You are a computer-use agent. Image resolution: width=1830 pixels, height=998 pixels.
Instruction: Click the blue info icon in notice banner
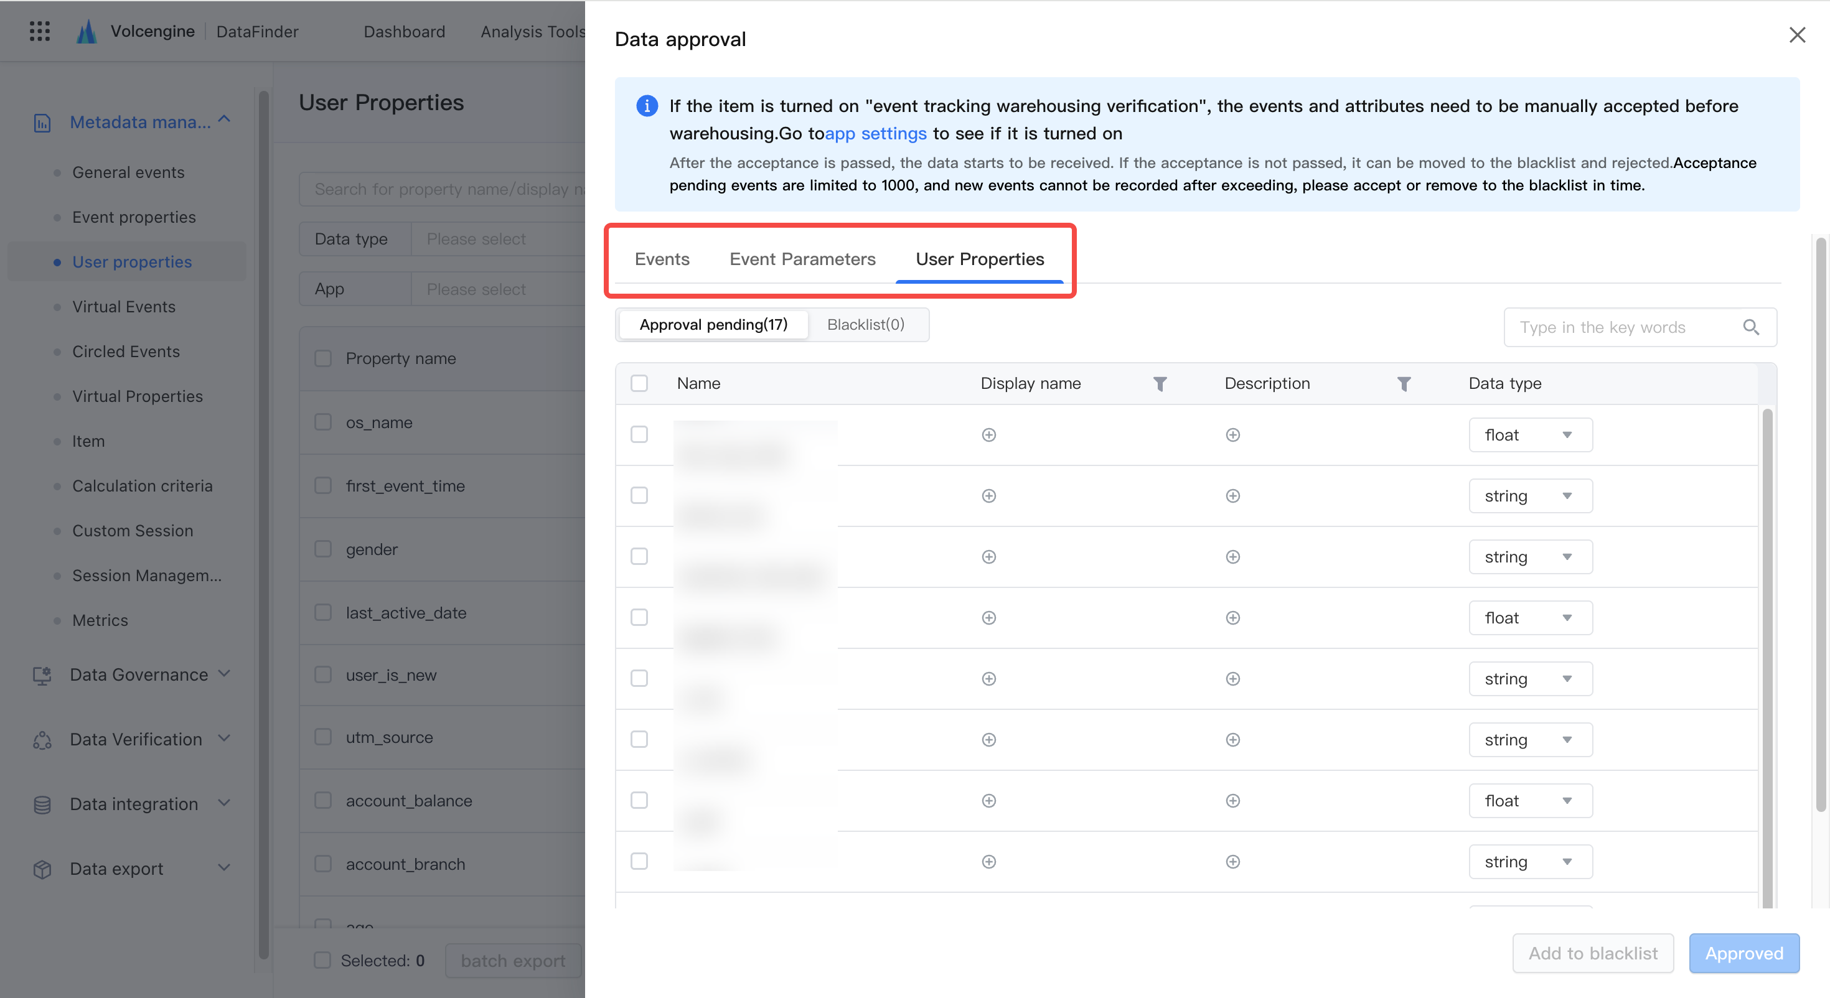pos(647,106)
